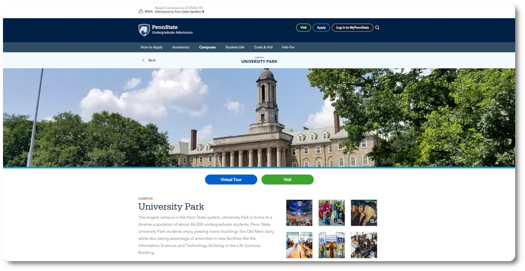Click the UNIVERSITY PARK campus title bar text

pos(259,61)
